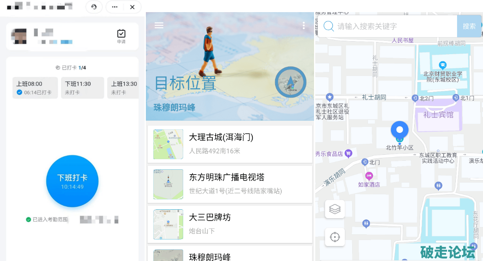Screen dimensions: 483x261
Task: Click the 大三巴牌坊 map thumbnail
Action: 168,224
